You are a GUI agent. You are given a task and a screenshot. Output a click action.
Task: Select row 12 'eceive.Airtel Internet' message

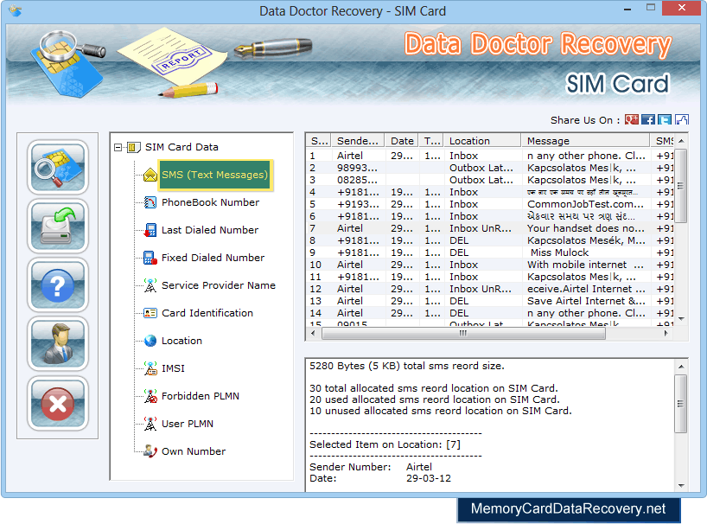tap(490, 289)
